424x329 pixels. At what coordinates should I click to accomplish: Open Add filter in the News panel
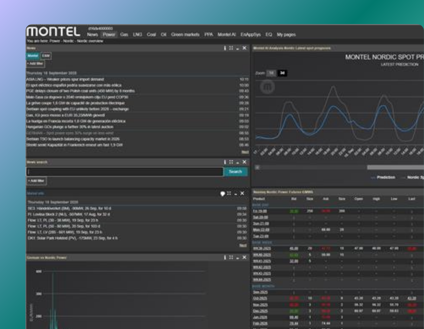tap(35, 64)
